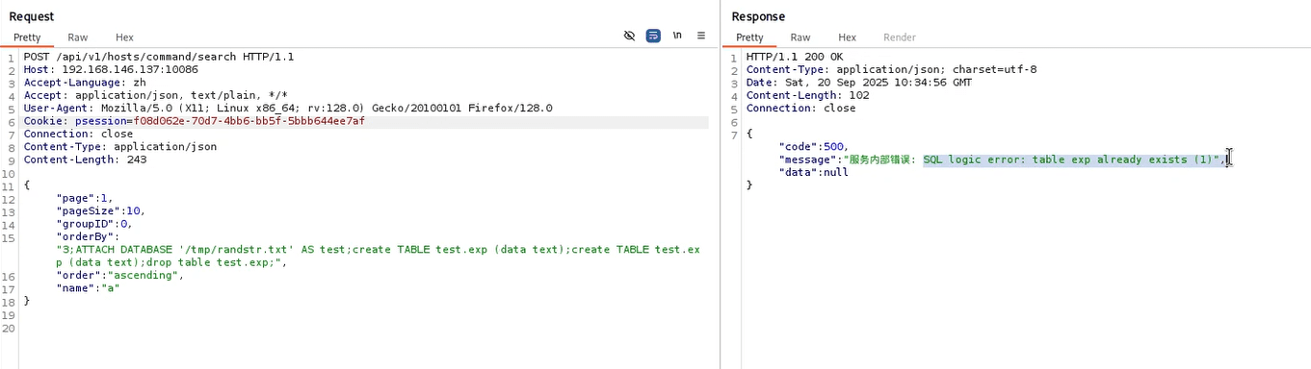Switch to the Request Raw tab
The width and height of the screenshot is (1311, 369).
(x=78, y=37)
